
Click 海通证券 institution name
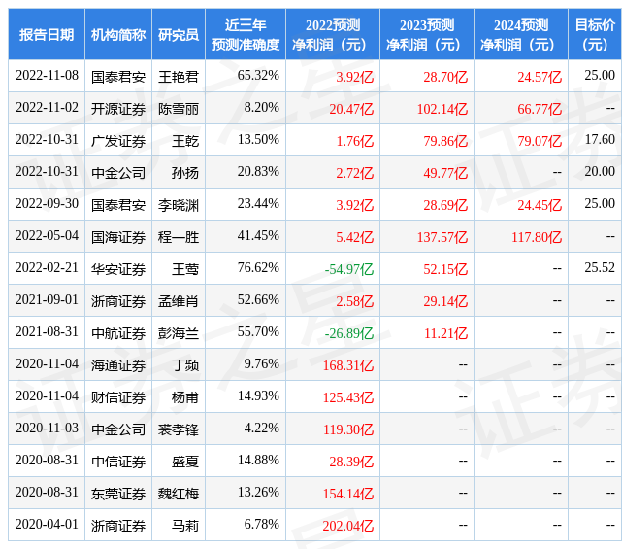[x=118, y=365]
